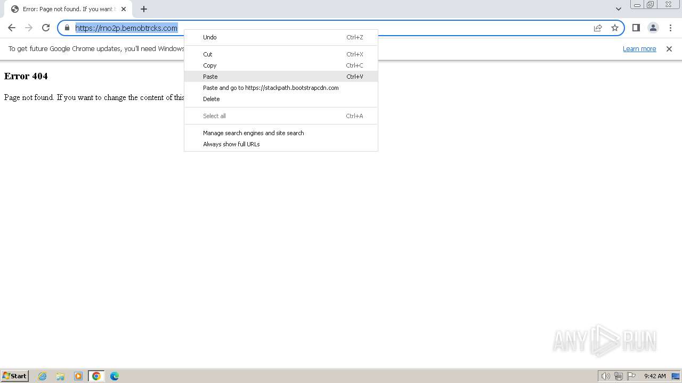Viewport: 682px width, 383px height.
Task: Toggle Always show full URLs
Action: (x=281, y=144)
